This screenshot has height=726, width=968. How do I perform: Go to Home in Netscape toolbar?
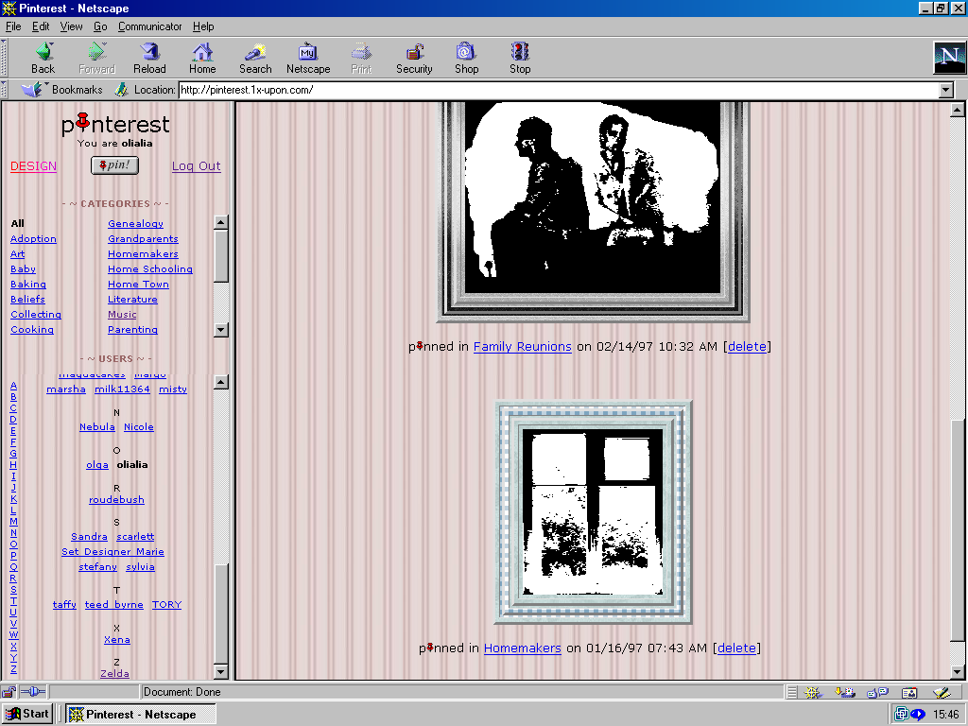(x=202, y=58)
